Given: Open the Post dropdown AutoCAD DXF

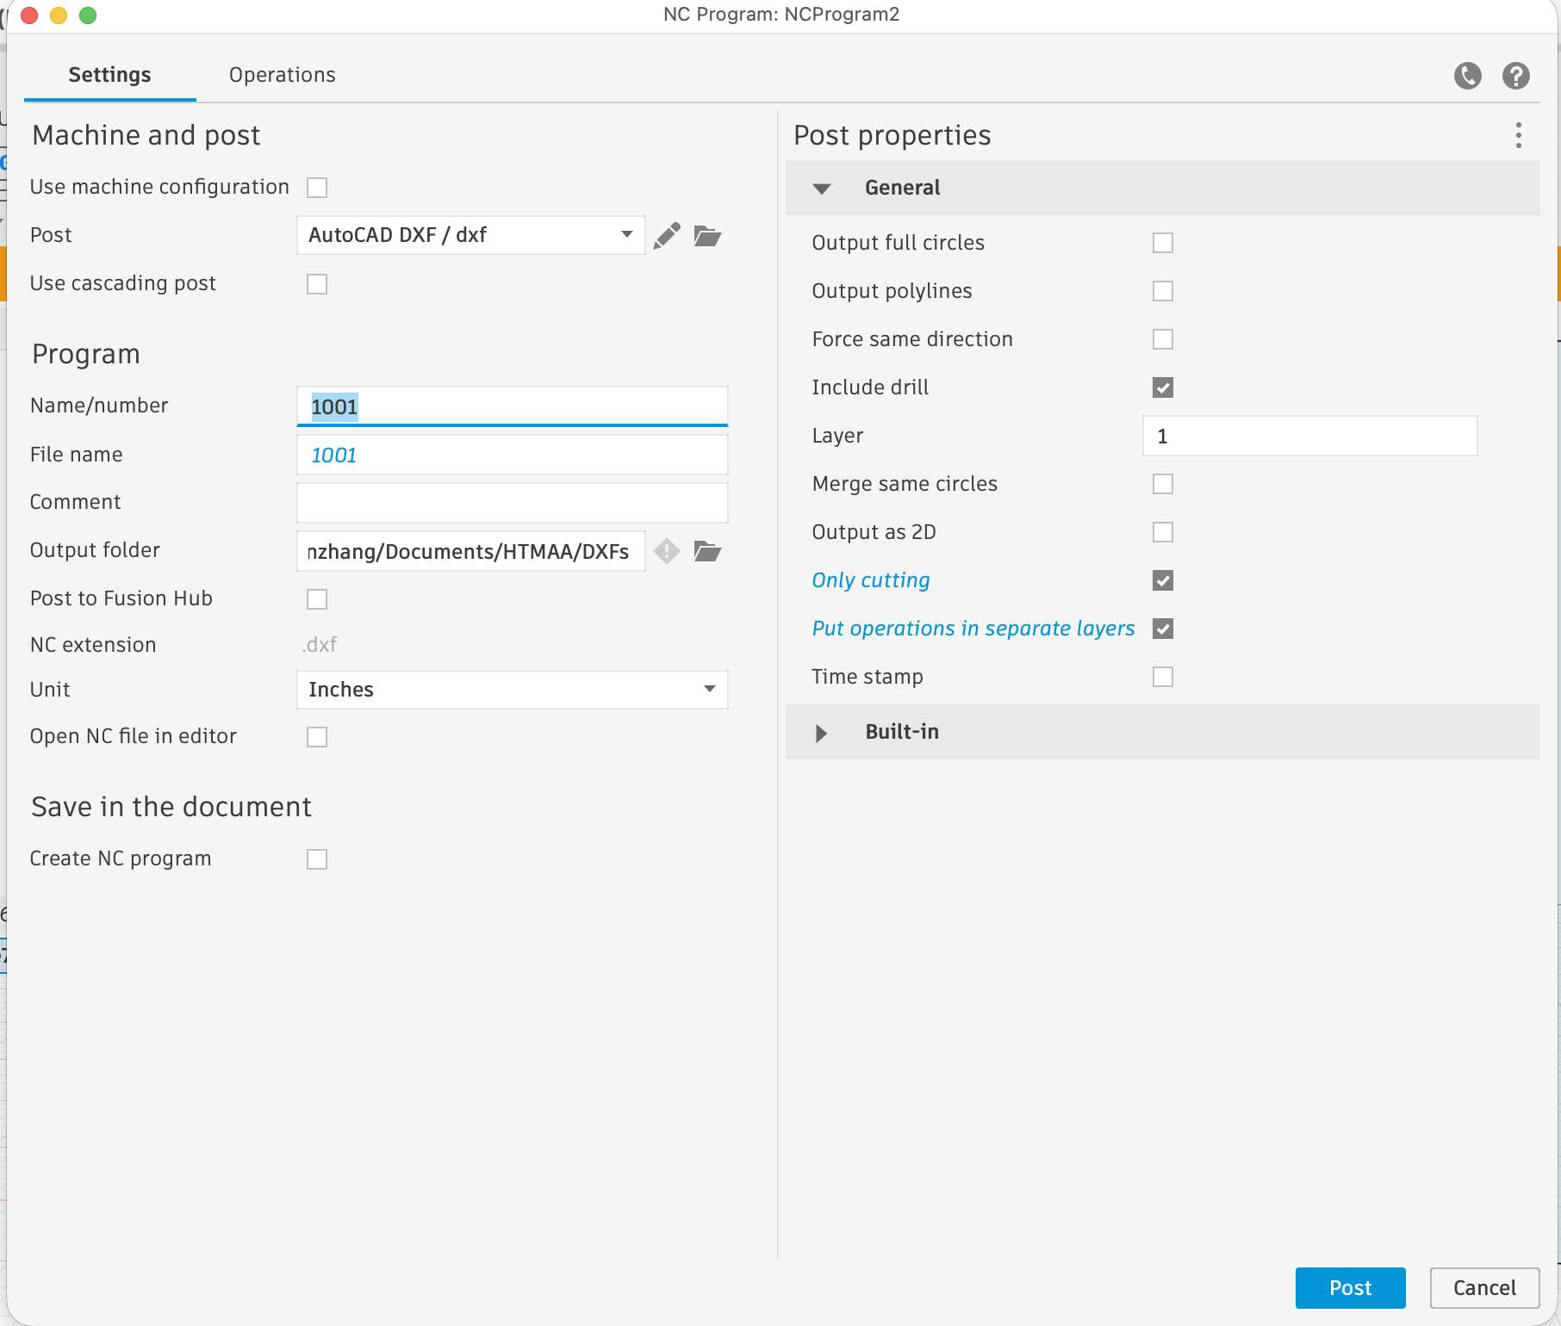Looking at the screenshot, I should (470, 235).
